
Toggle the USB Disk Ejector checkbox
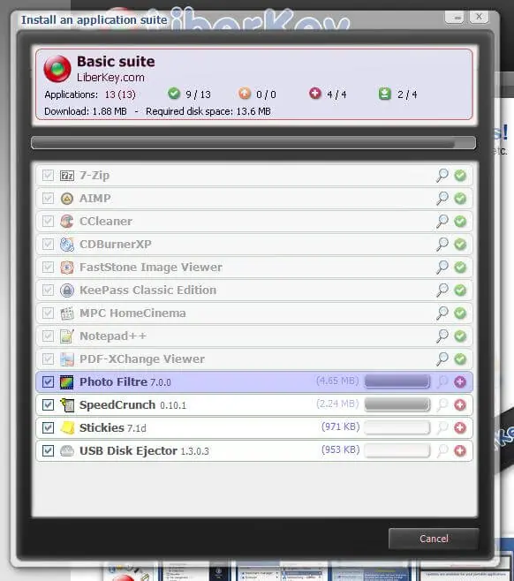[48, 451]
